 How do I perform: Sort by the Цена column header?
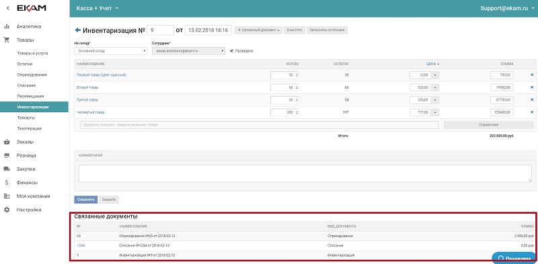pyautogui.click(x=432, y=64)
